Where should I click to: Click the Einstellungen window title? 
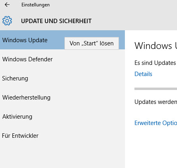coord(35,5)
